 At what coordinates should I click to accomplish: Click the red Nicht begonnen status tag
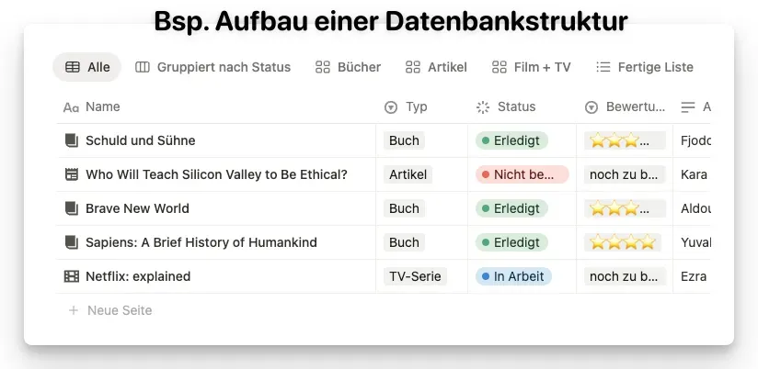(x=523, y=174)
